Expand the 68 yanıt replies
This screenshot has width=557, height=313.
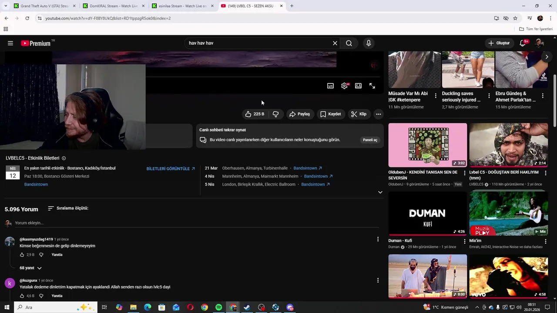point(30,268)
